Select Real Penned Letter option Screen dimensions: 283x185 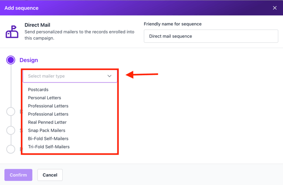point(47,122)
